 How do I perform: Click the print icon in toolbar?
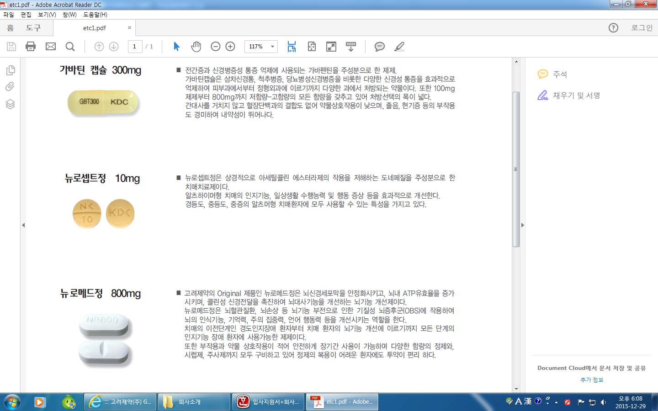pyautogui.click(x=31, y=47)
